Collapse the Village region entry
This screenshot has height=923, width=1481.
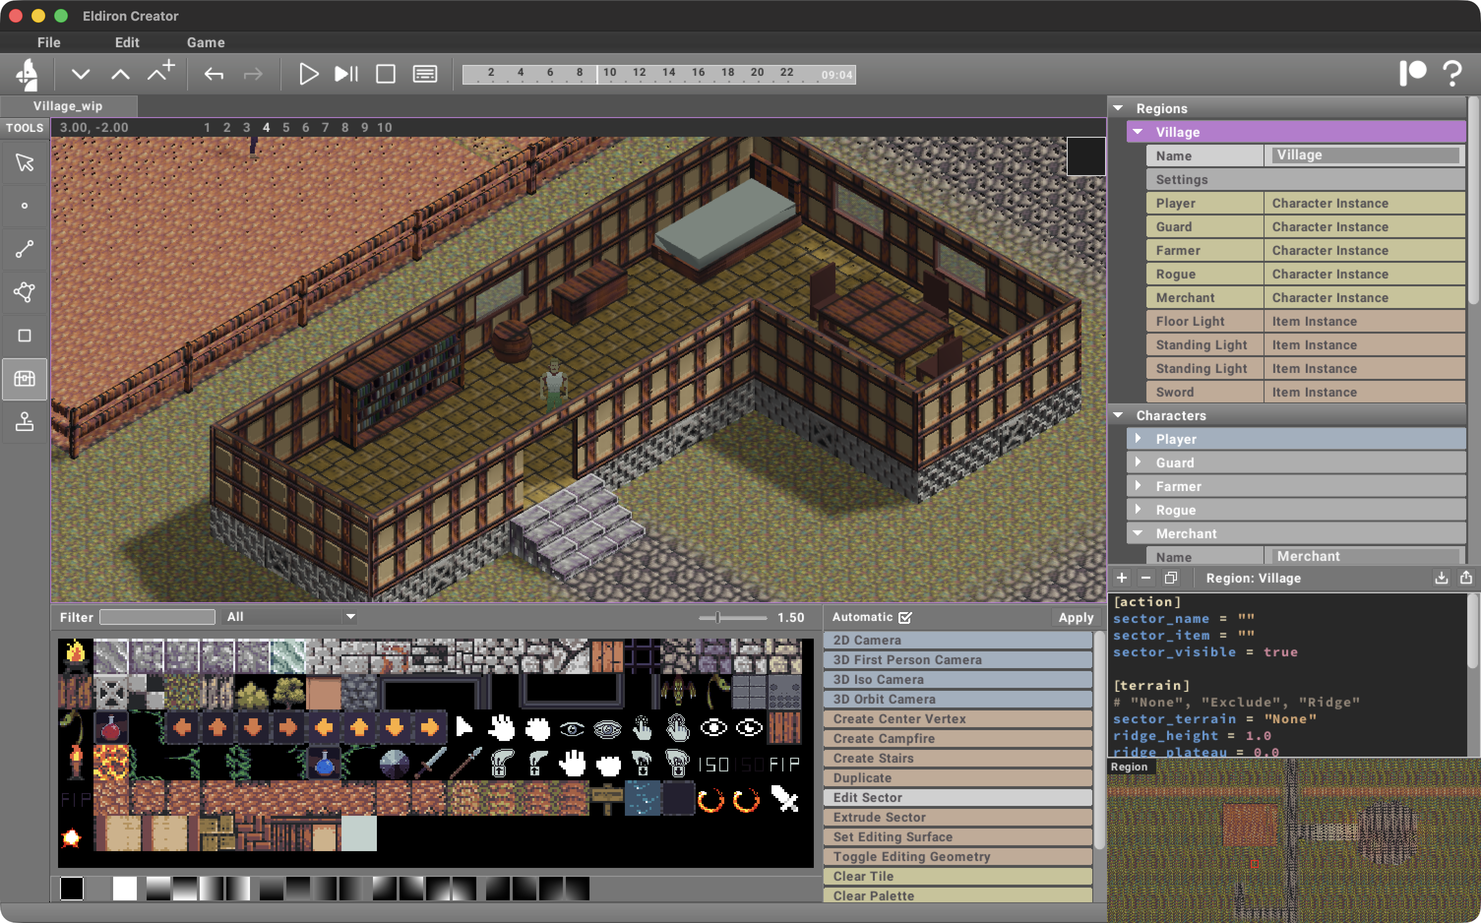pos(1137,131)
